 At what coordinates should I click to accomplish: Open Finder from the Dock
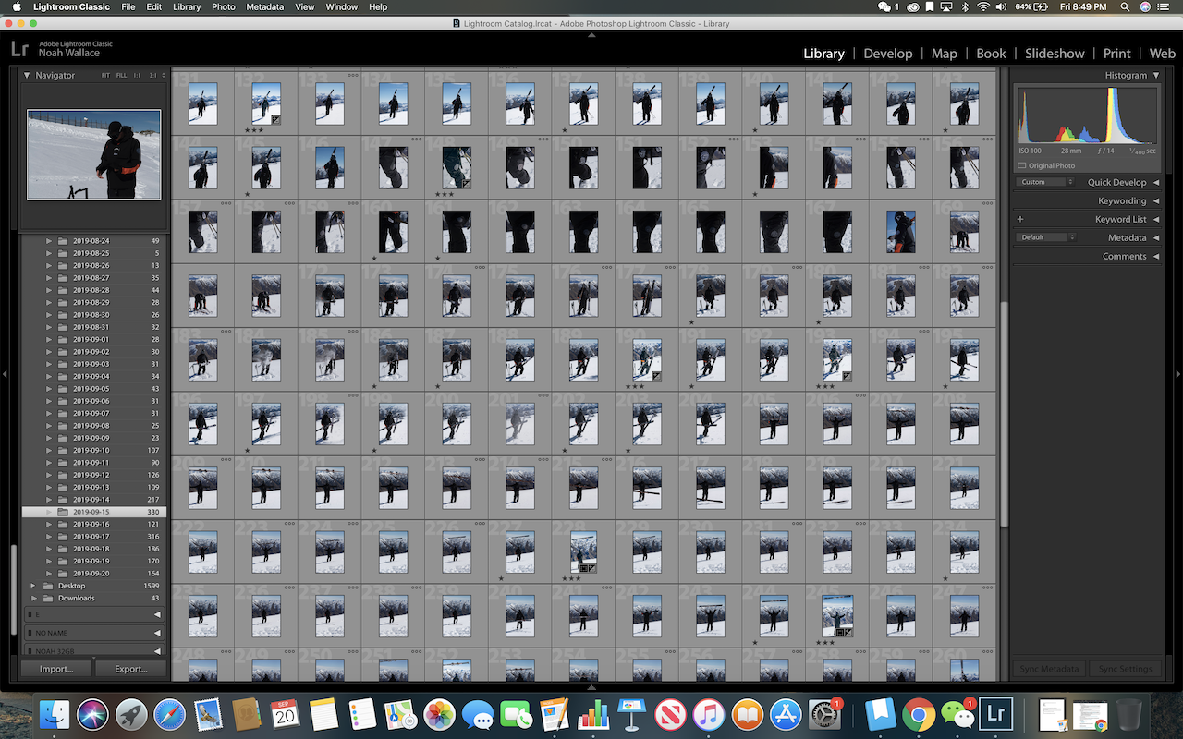[55, 714]
